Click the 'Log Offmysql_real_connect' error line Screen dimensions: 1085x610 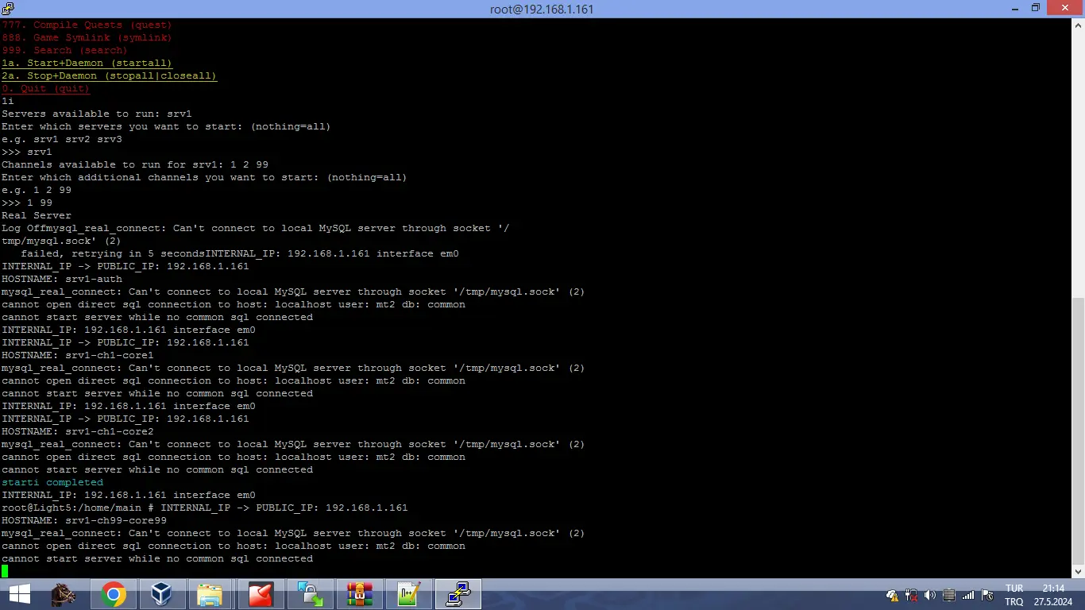coord(255,228)
